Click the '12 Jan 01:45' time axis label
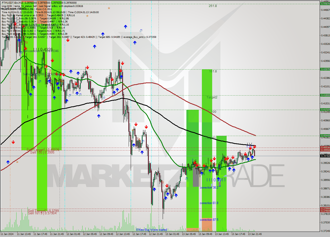This screenshot has height=237, width=330. (x=74, y=234)
